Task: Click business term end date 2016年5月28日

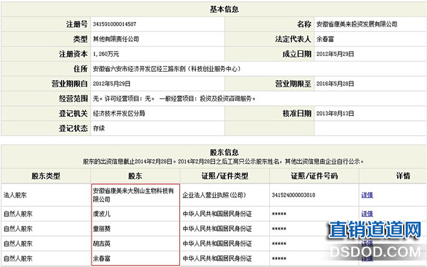Action: point(335,83)
